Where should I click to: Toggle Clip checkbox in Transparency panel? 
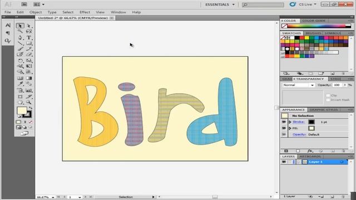click(x=328, y=95)
